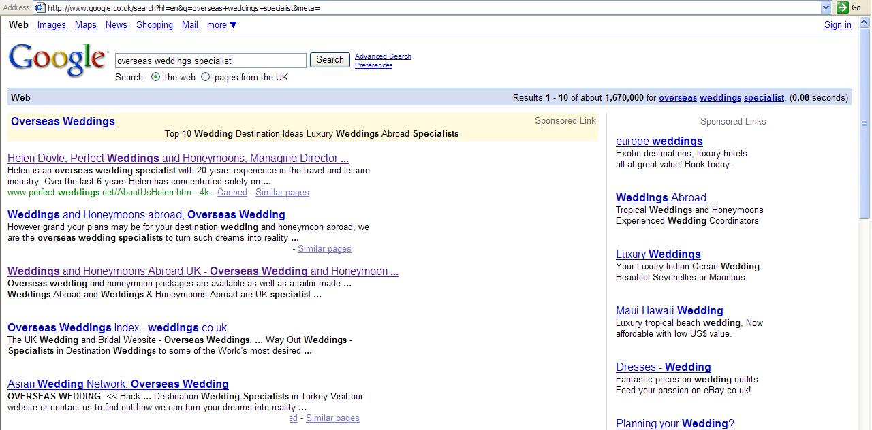
Task: Open the address bar dropdown arrow
Action: [826, 7]
